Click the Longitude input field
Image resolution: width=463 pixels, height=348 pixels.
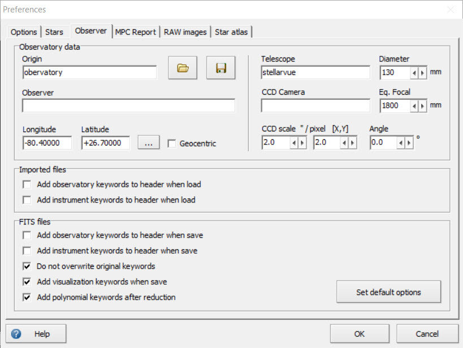47,143
